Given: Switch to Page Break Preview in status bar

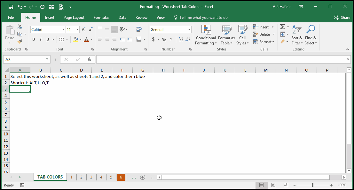Looking at the screenshot, I should (x=286, y=185).
